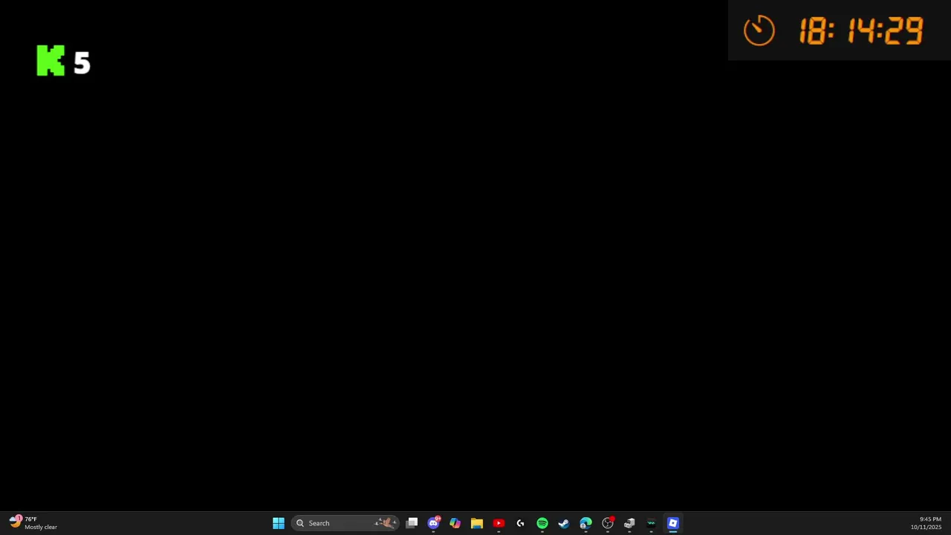Screen dimensions: 951x535
Task: Open the Windows Start menu
Action: (x=279, y=523)
